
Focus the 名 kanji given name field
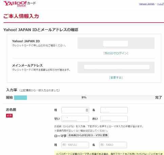114,110
